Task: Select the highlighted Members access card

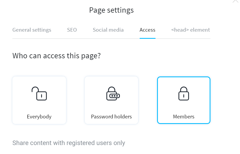Action: click(184, 100)
